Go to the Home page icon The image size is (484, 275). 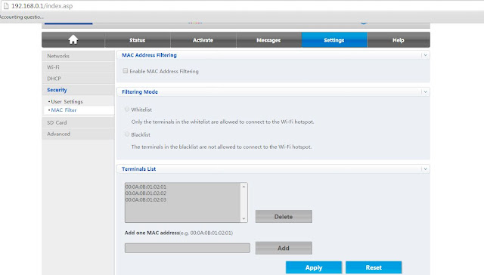[73, 40]
